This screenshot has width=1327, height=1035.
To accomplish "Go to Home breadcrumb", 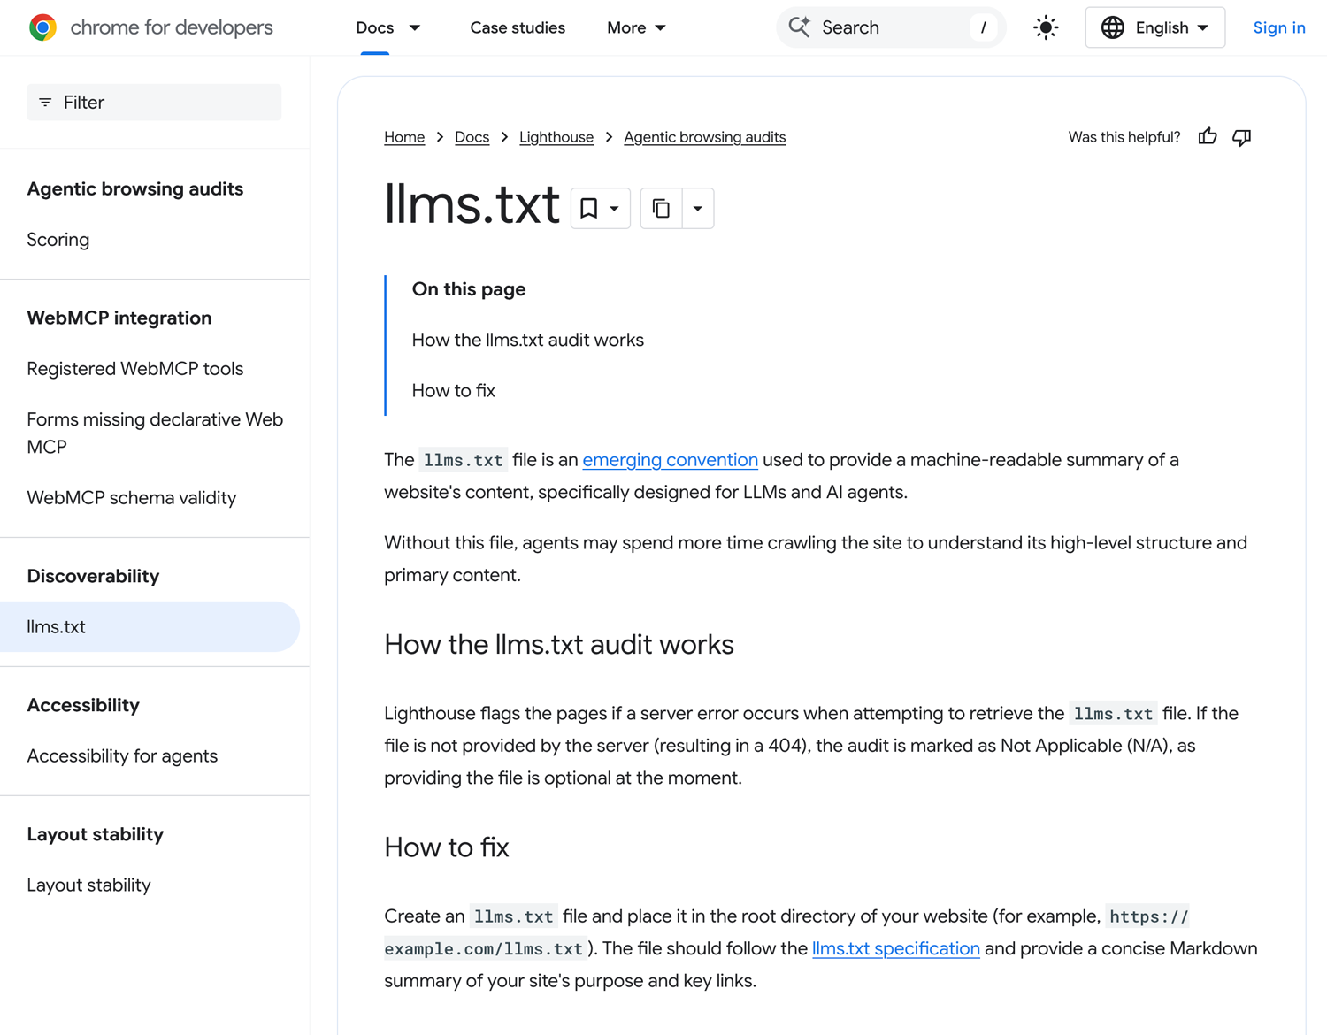I will click(404, 137).
